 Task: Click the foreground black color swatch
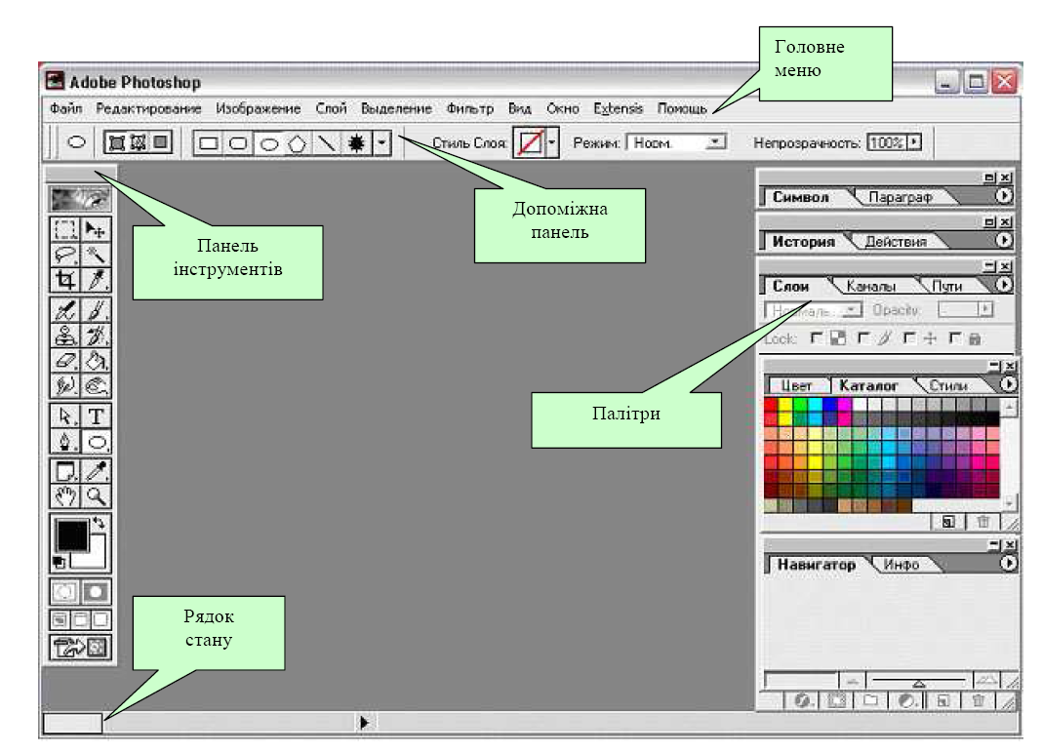pyautogui.click(x=72, y=535)
